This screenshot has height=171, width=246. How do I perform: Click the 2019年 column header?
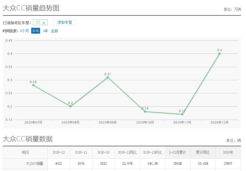pyautogui.click(x=228, y=152)
